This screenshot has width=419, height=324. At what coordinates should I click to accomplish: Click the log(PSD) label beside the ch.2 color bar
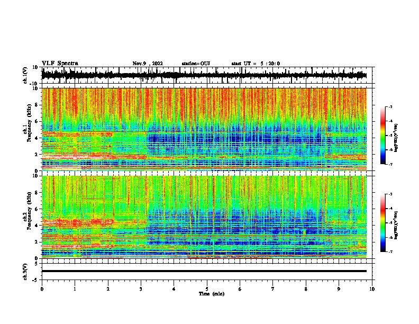pos(396,225)
